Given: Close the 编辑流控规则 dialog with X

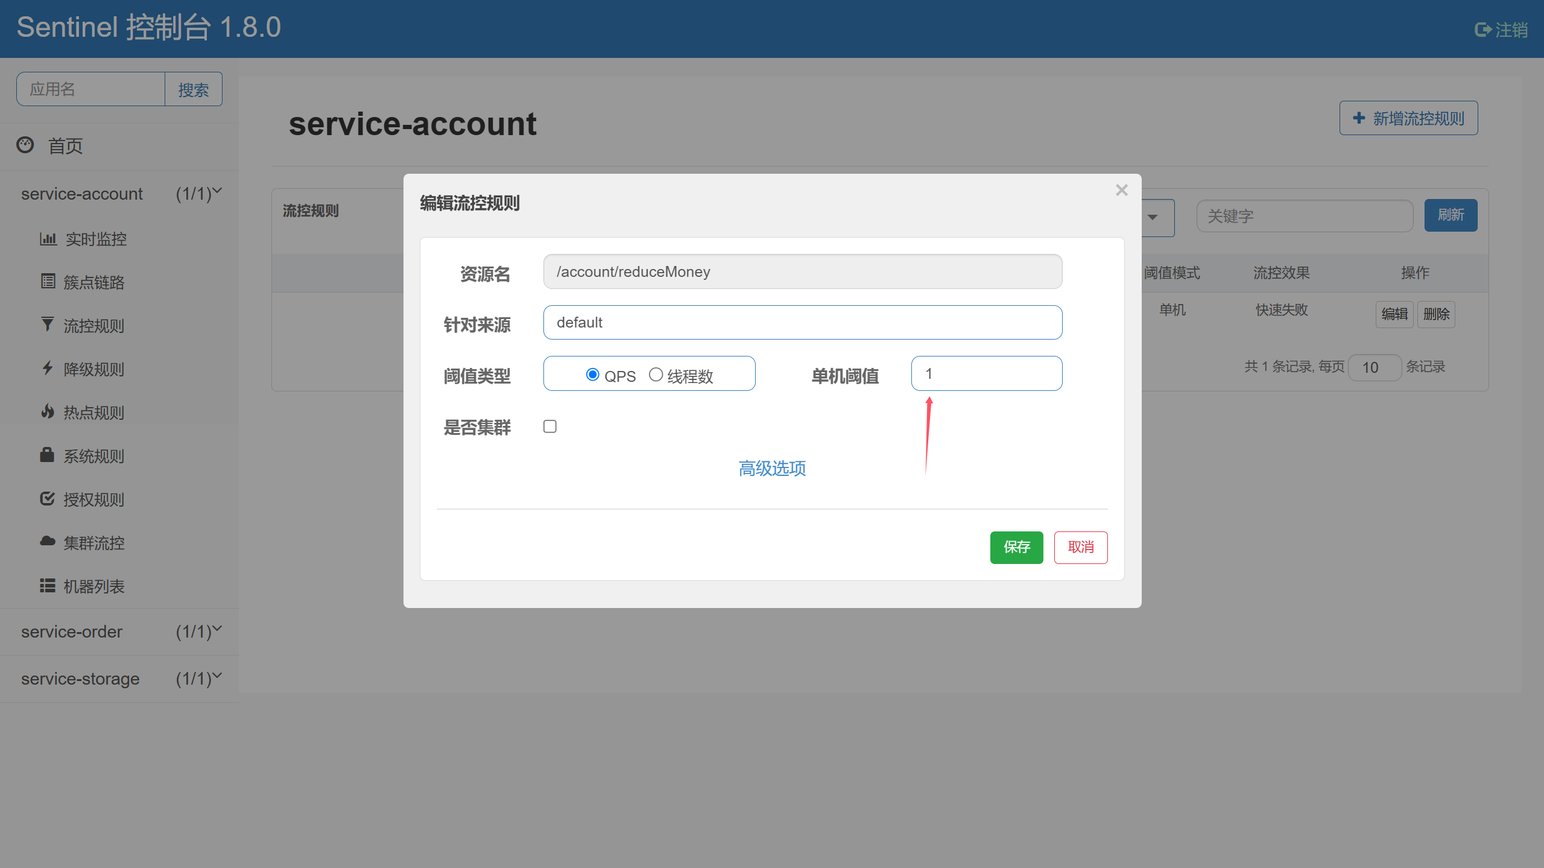Looking at the screenshot, I should (x=1121, y=190).
